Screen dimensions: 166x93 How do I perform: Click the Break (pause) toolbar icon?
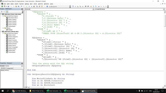click(29, 6)
